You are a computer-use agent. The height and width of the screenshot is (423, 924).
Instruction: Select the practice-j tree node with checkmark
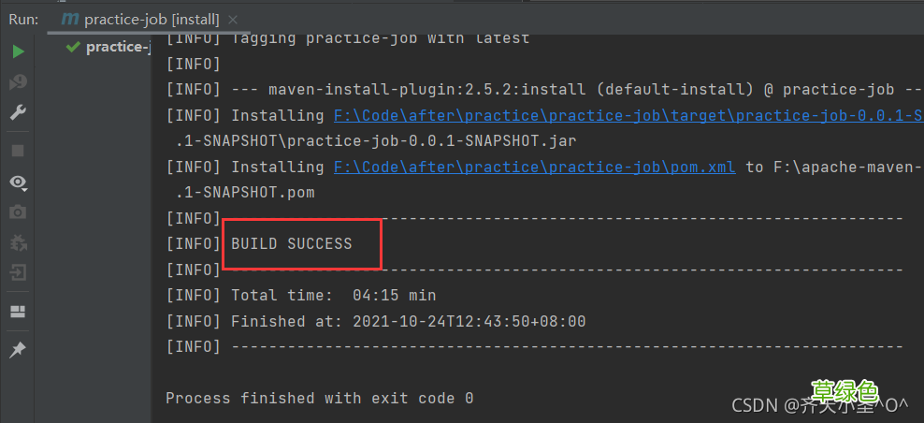[109, 47]
